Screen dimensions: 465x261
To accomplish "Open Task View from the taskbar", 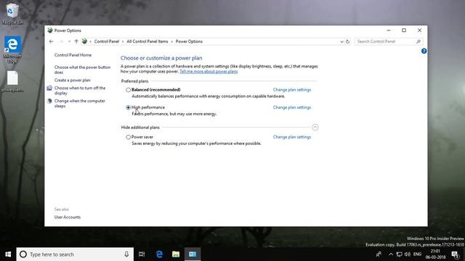I will point(142,254).
